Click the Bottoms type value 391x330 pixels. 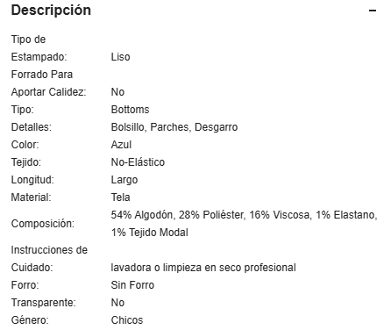(130, 110)
